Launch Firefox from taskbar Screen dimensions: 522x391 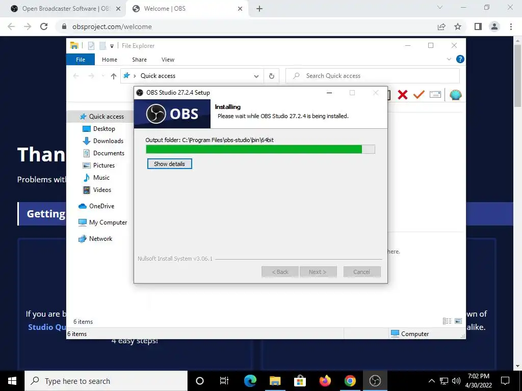[x=325, y=381]
